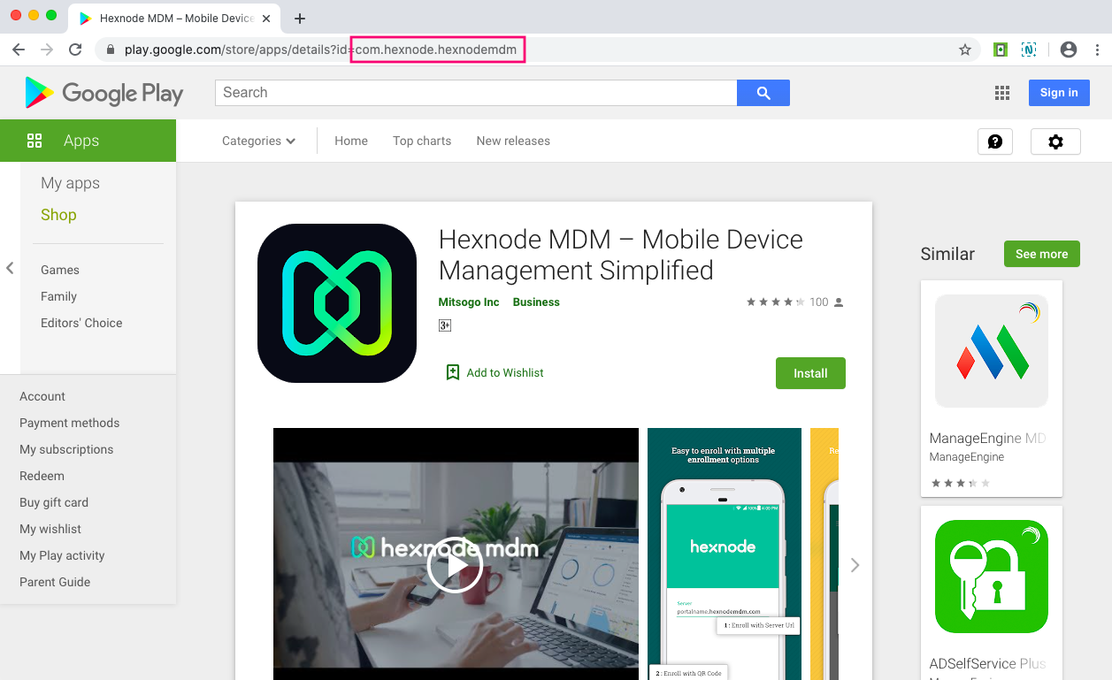Close the Hexnode MDM browser tab
Image resolution: width=1112 pixels, height=680 pixels.
pyautogui.click(x=266, y=19)
